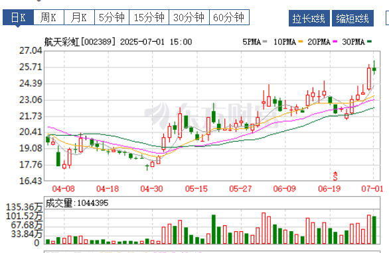
Task: Select the 30分钟 interval tab
Action: click(x=189, y=17)
